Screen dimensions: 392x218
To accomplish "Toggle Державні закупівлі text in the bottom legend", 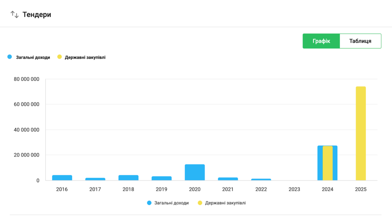I will pos(225,203).
